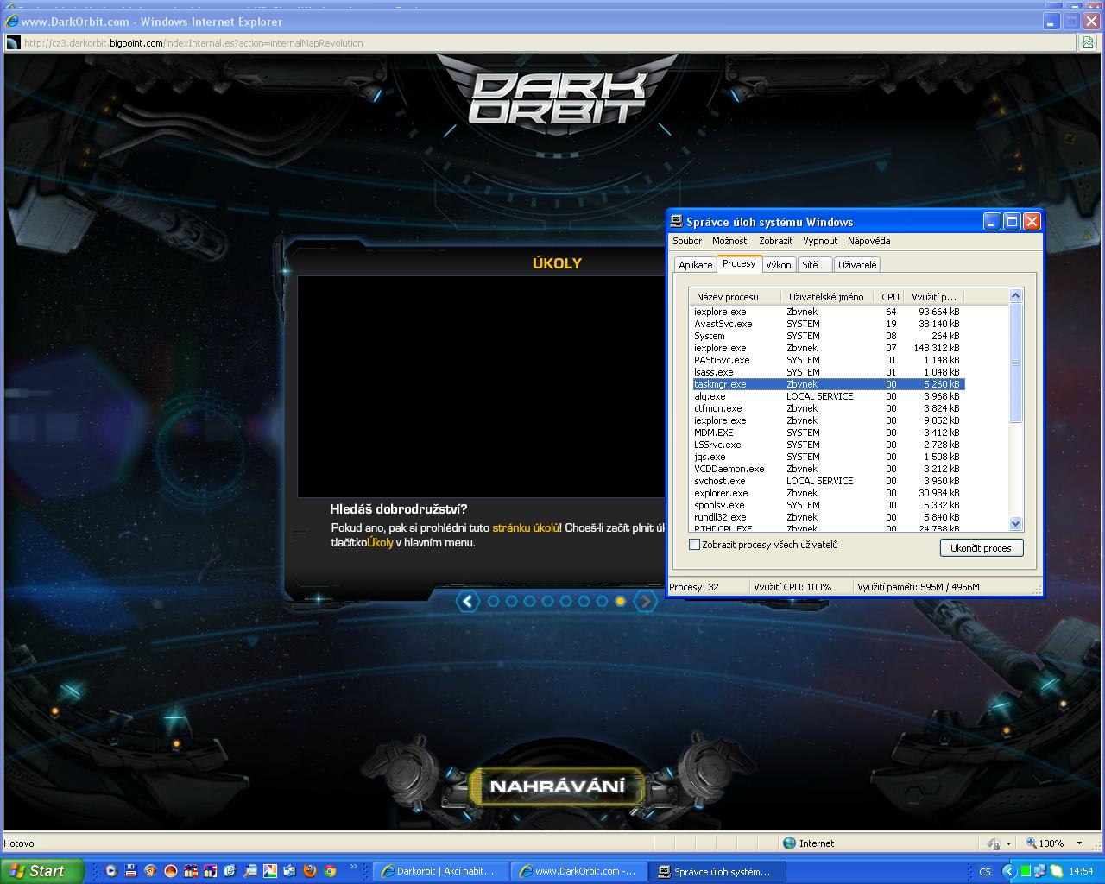Expand hidden quick launch icons chevron
The image size is (1105, 884).
353,867
